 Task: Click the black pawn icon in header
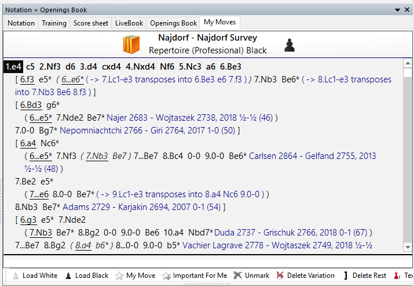click(x=290, y=45)
